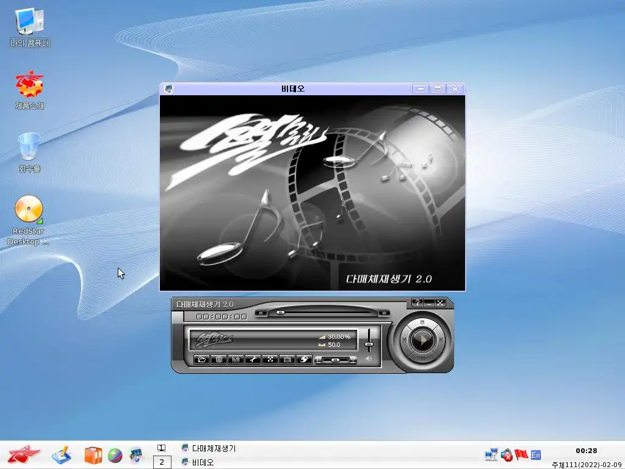Open the equalizer bars icon
This screenshot has height=469, width=625.
(x=236, y=359)
